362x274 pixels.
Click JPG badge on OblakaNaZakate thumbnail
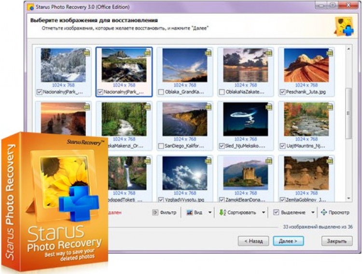[269, 53]
